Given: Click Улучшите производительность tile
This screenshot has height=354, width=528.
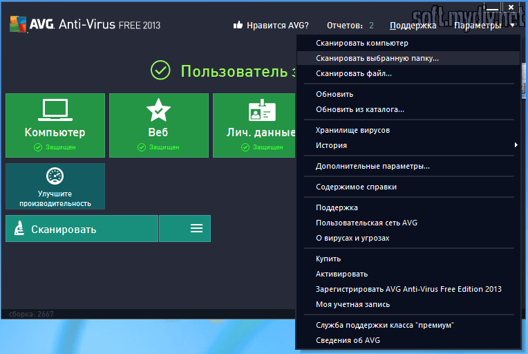Looking at the screenshot, I should 55,186.
